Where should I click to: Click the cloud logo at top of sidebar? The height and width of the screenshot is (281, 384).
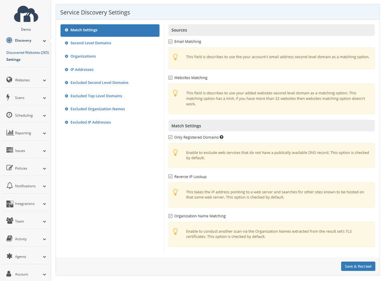(26, 14)
